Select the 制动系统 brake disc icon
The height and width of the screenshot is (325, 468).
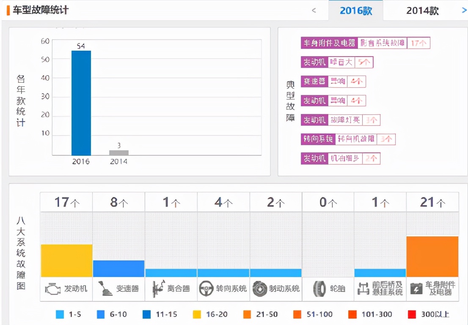point(259,289)
